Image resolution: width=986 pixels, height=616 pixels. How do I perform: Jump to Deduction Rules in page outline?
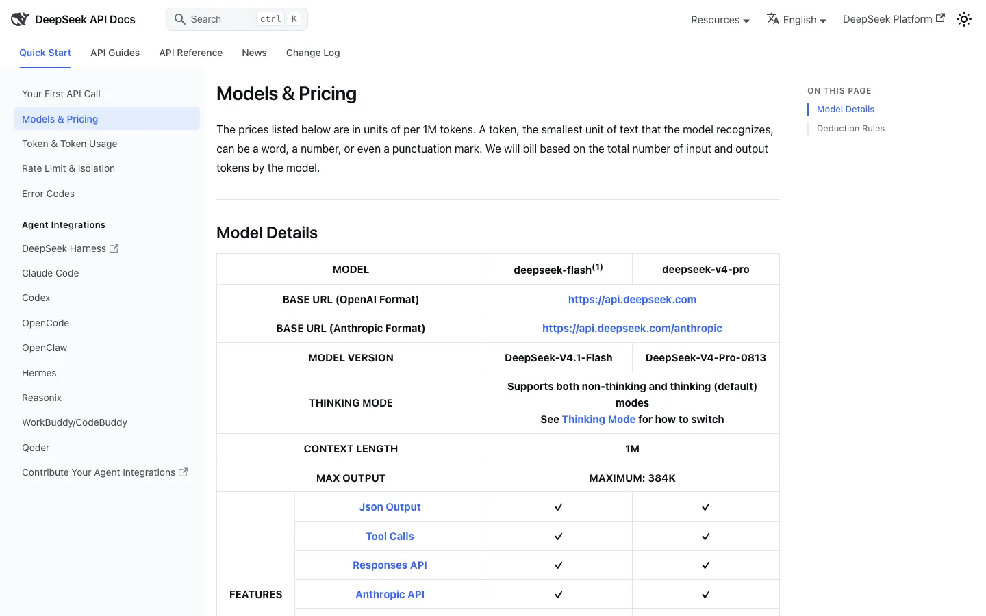pos(850,128)
